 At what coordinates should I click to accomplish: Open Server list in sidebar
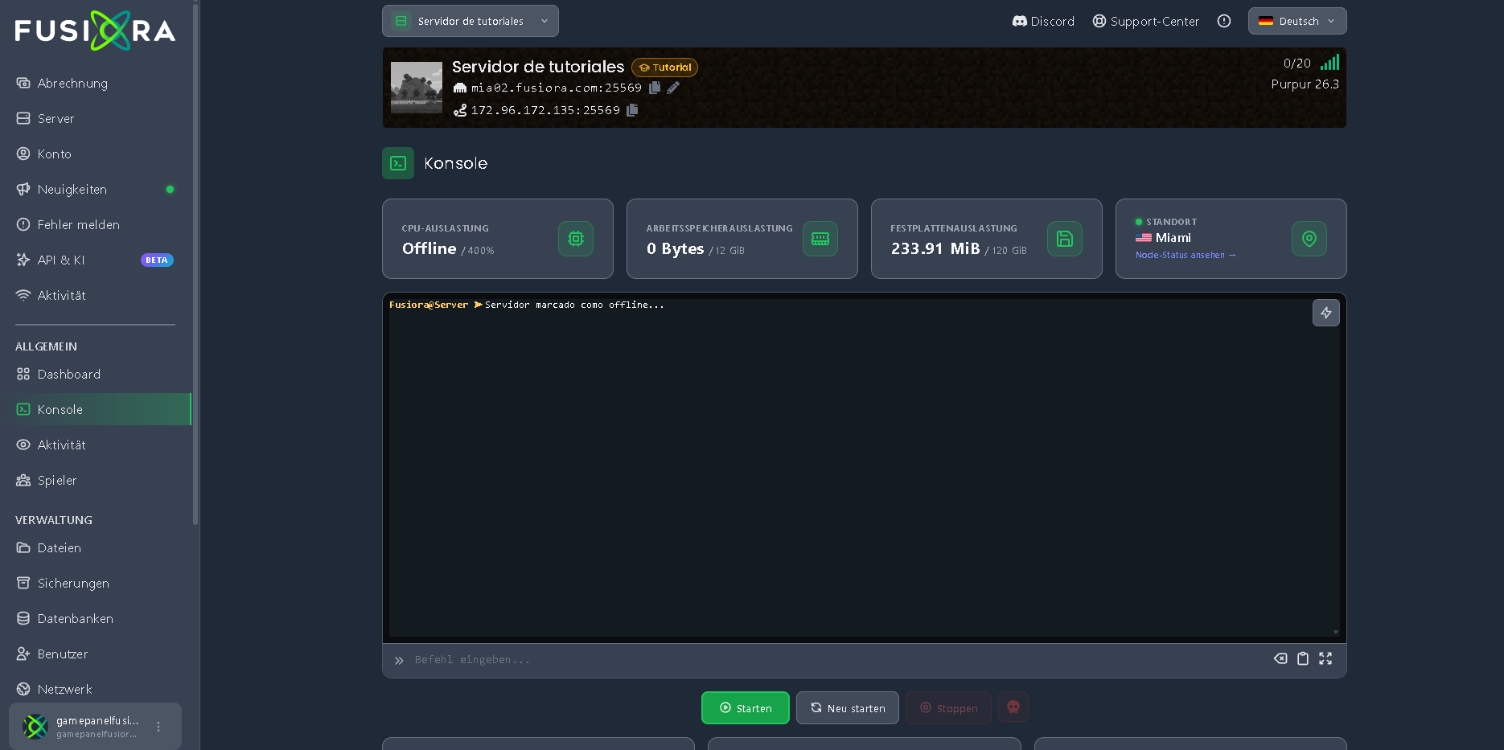(x=95, y=118)
